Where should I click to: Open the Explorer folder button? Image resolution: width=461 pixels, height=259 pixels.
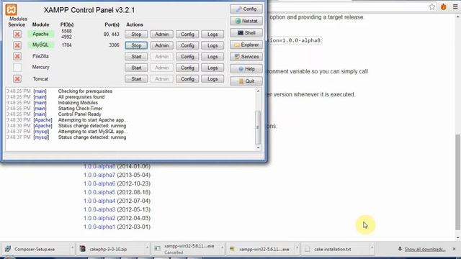[x=246, y=45]
